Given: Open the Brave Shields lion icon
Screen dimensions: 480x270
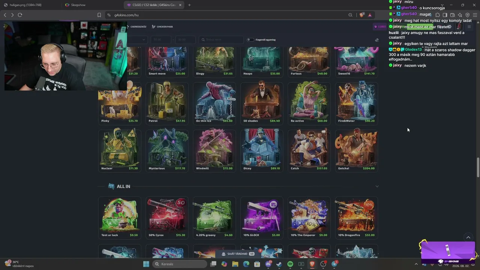Looking at the screenshot, I should pyautogui.click(x=361, y=15).
